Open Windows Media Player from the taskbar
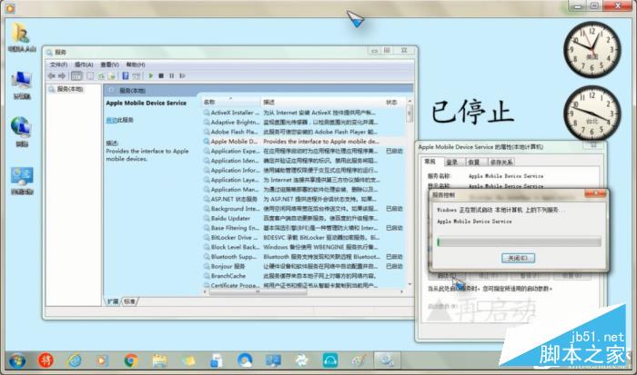The image size is (637, 375). [x=102, y=360]
